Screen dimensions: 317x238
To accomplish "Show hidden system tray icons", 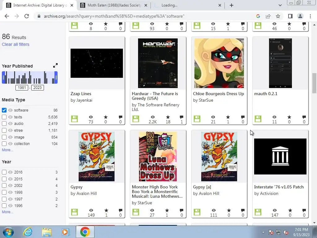I will click(x=263, y=232).
